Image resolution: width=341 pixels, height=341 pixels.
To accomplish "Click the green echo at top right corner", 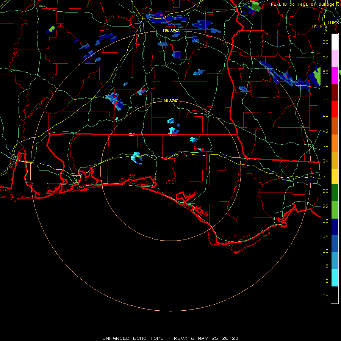I will click(x=255, y=6).
